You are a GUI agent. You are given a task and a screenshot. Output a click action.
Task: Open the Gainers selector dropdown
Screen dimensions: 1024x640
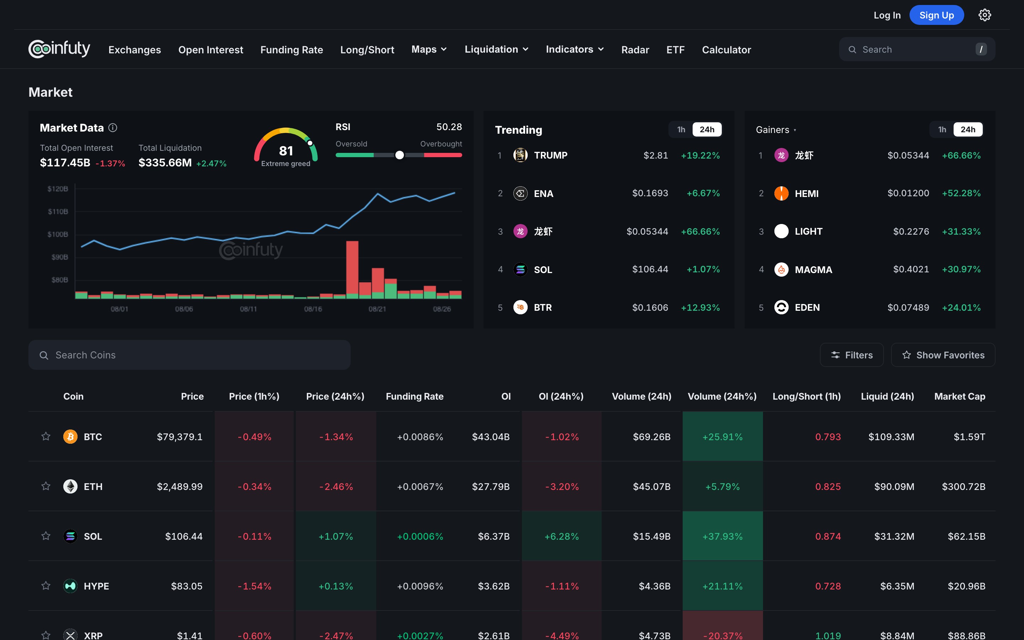coord(776,130)
